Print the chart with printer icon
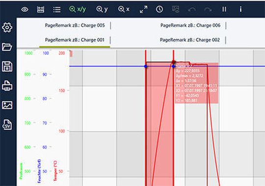The width and height of the screenshot is (265, 186). tap(7, 86)
